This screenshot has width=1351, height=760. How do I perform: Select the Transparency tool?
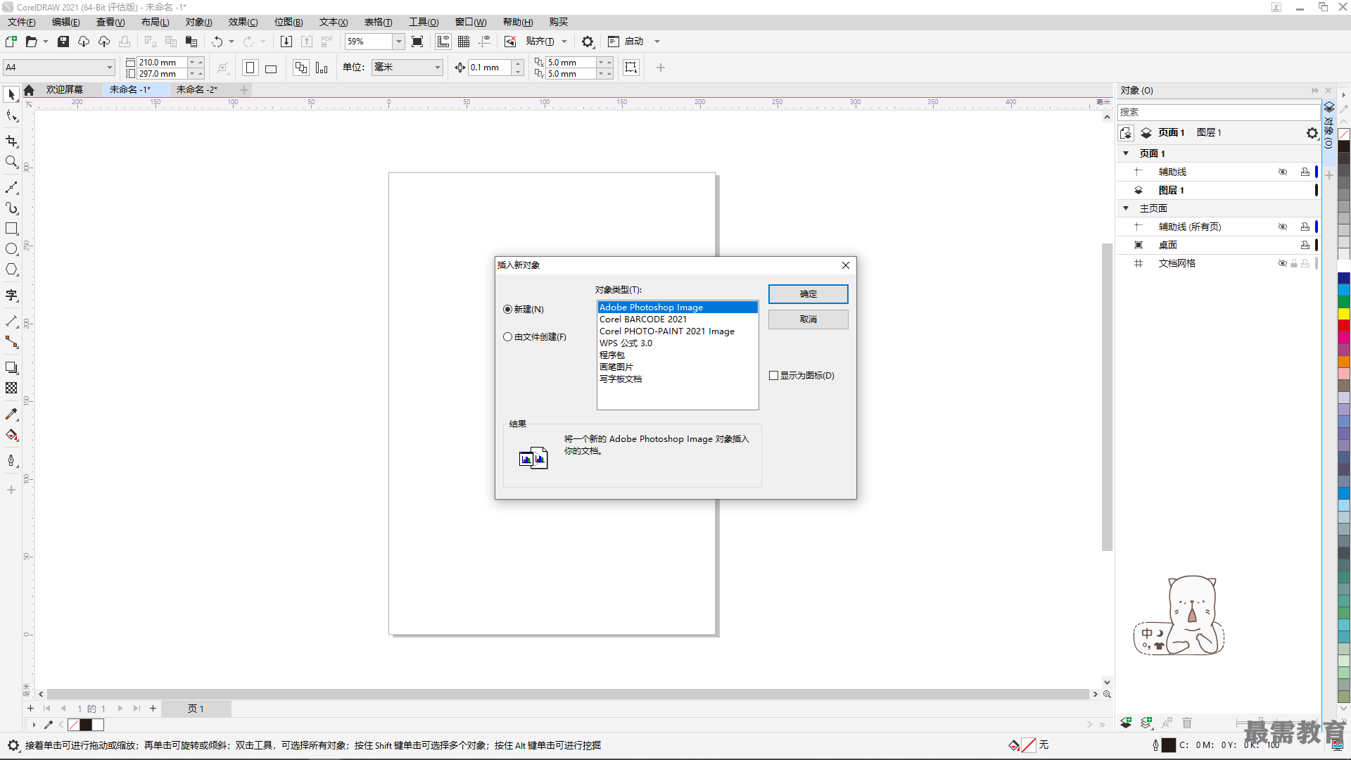pyautogui.click(x=11, y=388)
